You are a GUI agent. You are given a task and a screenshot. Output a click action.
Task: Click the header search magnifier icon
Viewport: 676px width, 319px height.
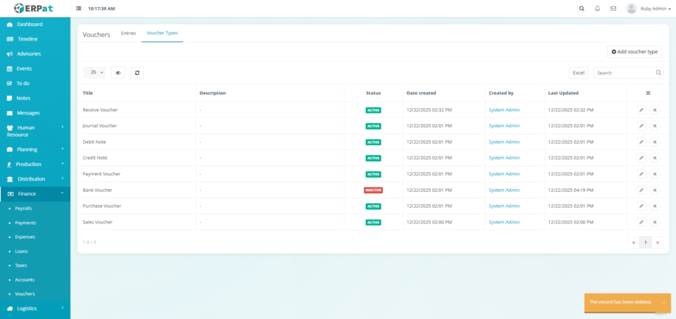tap(582, 9)
